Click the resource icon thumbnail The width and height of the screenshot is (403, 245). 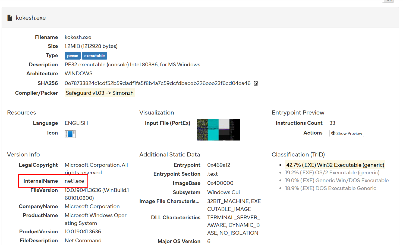[70, 134]
